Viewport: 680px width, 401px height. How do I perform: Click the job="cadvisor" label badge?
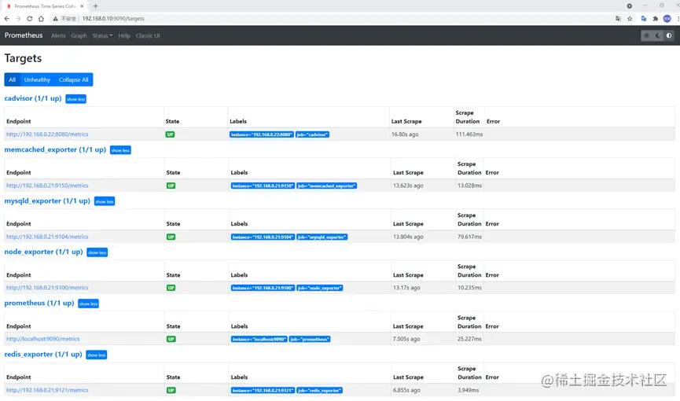(x=312, y=134)
